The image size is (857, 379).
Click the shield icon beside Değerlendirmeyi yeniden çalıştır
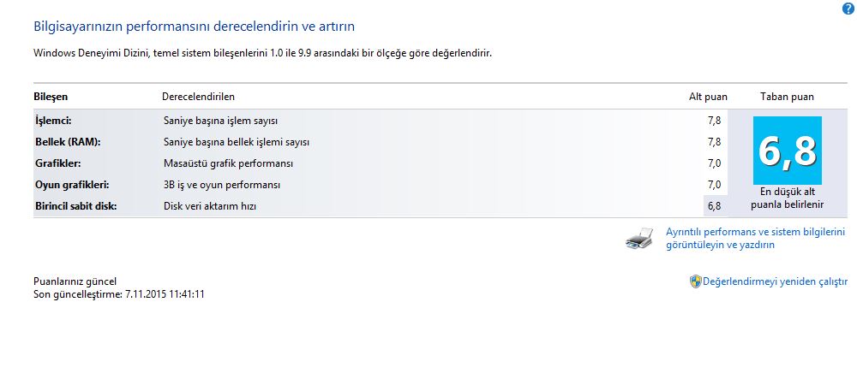(695, 281)
